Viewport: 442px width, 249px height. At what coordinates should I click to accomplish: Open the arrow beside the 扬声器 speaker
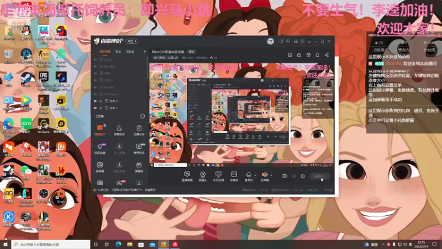(x=271, y=175)
